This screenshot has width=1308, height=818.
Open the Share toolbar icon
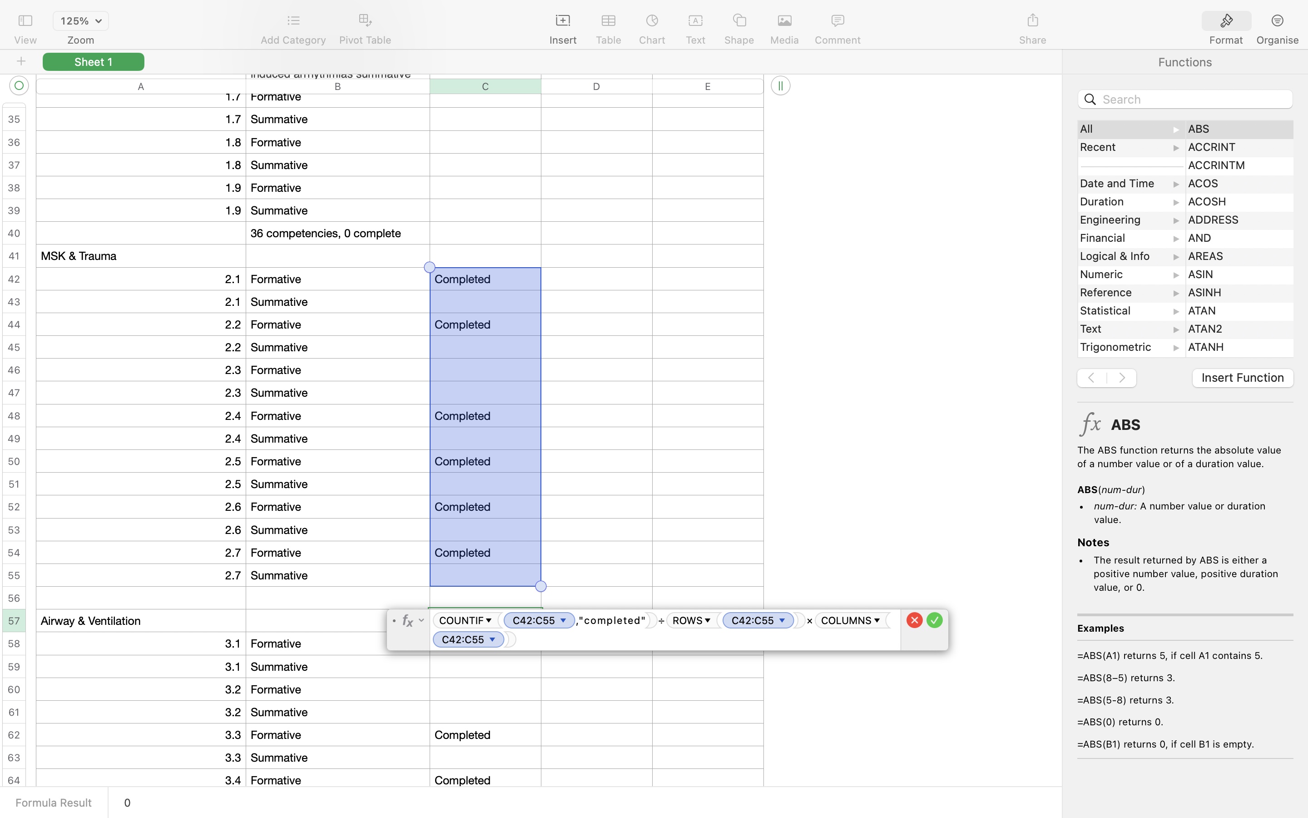coord(1032,21)
